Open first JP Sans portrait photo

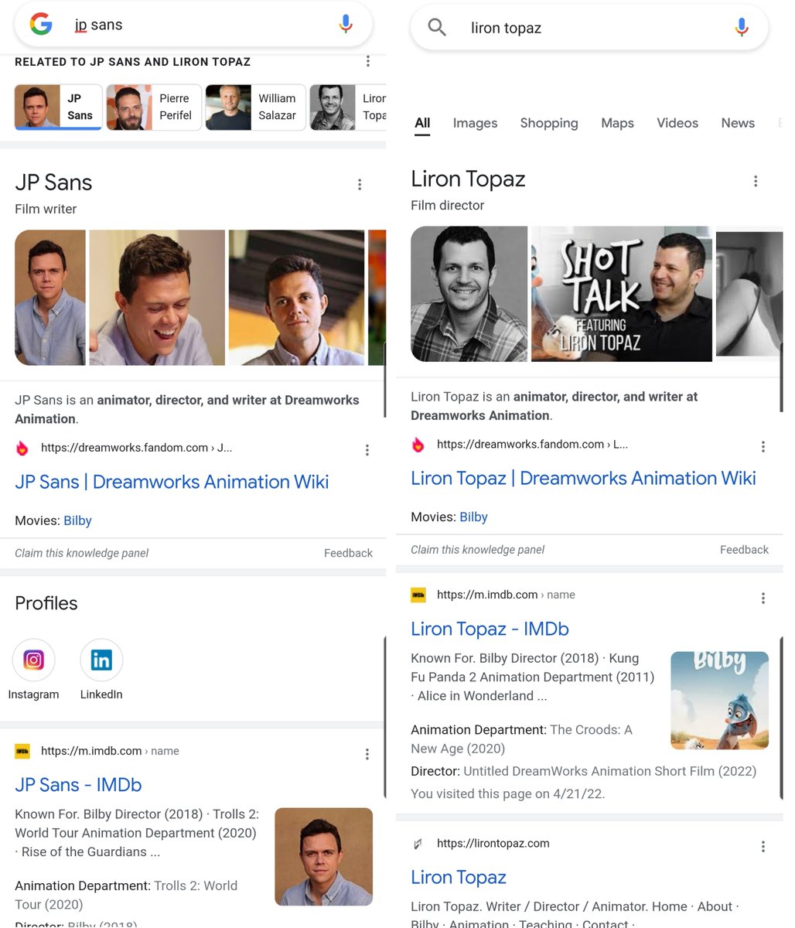pos(50,298)
